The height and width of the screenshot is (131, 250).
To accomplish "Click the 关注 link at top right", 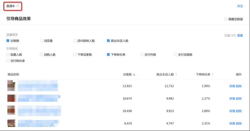I will (240, 6).
